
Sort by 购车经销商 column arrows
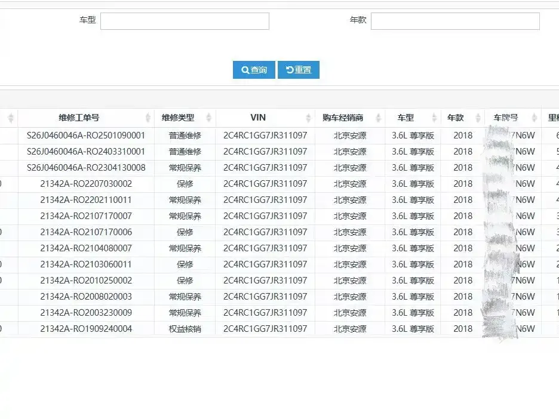(379, 118)
